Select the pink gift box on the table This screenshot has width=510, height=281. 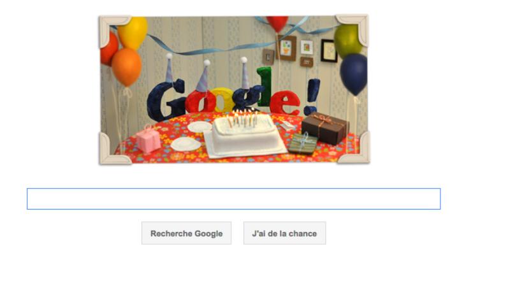pos(148,139)
